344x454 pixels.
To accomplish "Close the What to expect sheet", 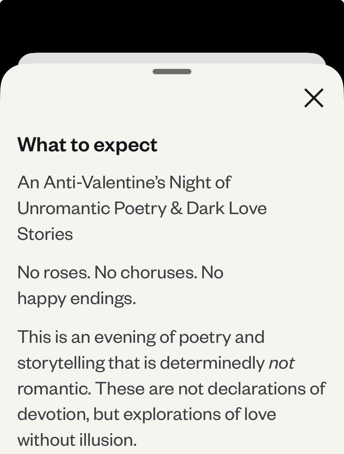I will (314, 98).
